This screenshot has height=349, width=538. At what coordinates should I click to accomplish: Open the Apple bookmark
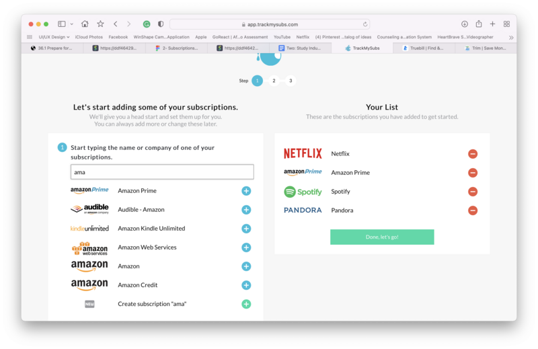(x=200, y=37)
